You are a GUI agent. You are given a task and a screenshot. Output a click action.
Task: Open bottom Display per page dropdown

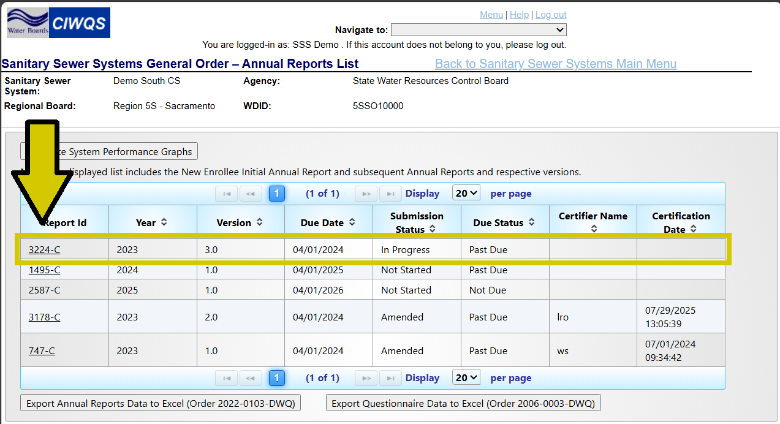(466, 377)
